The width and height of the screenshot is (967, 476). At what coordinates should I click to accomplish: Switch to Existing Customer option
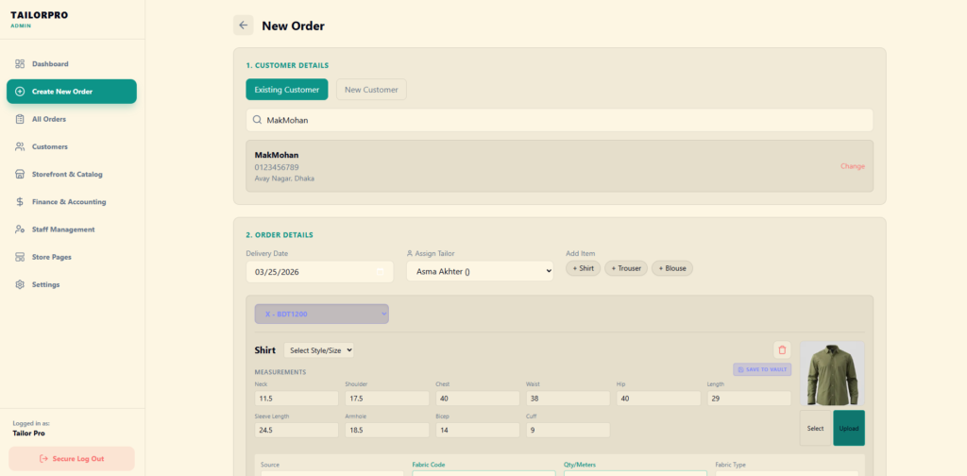[287, 90]
